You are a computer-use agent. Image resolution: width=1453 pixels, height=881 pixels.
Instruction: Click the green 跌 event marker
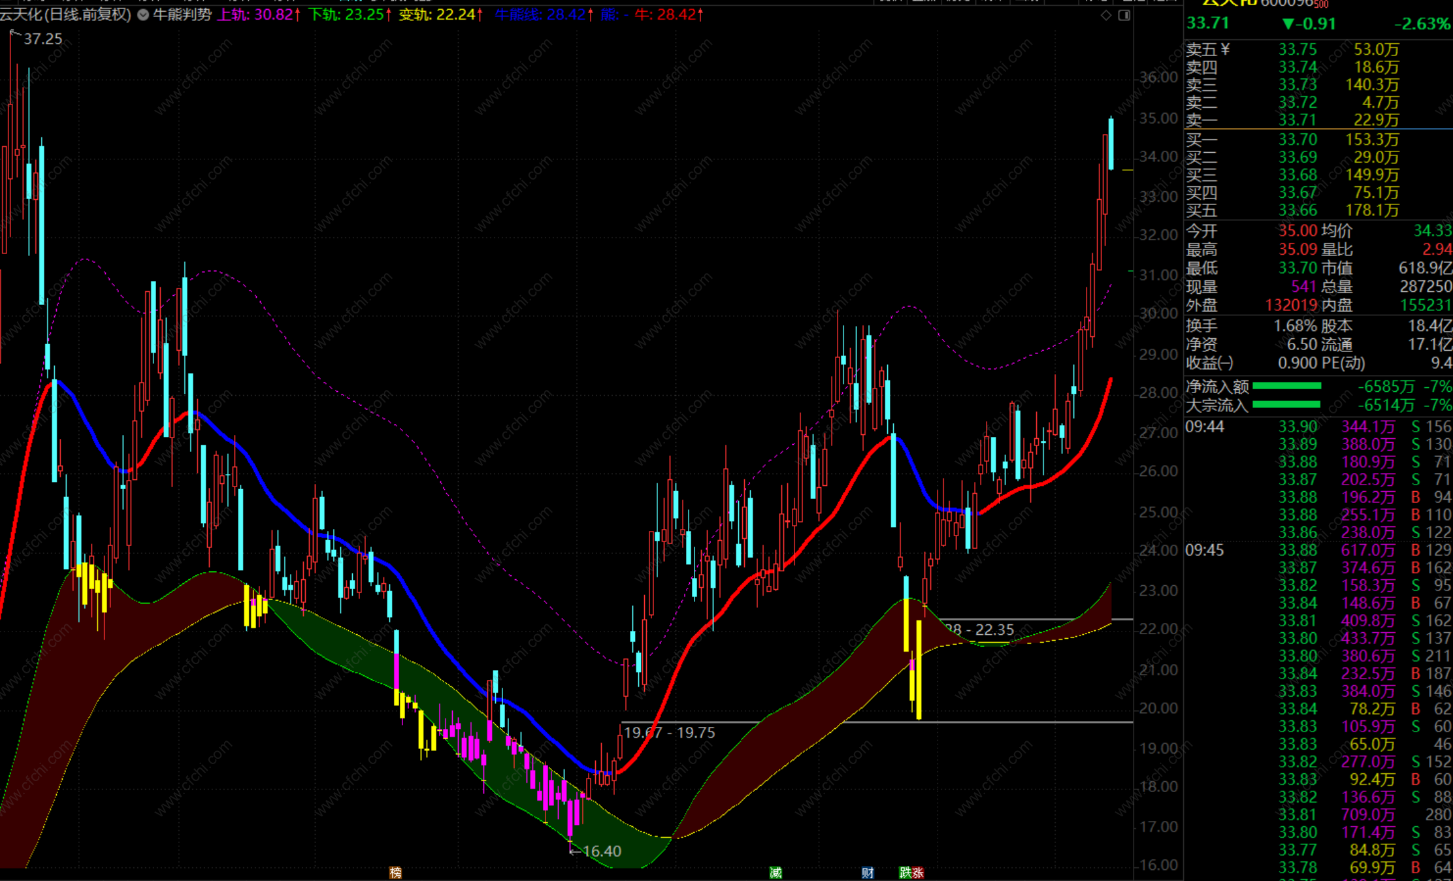[x=906, y=873]
